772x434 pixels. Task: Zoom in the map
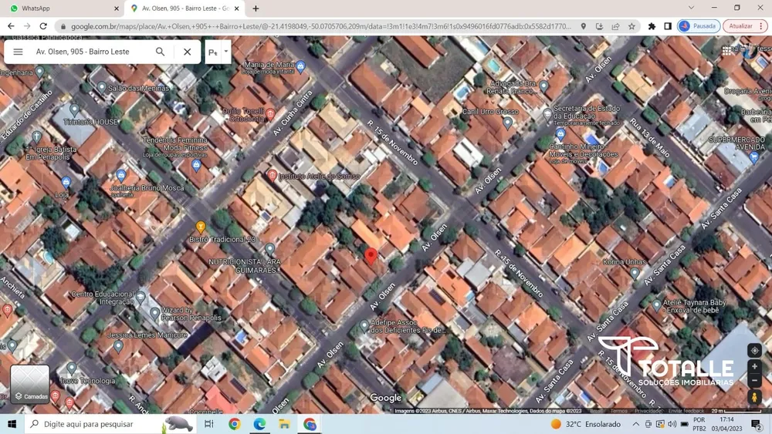[x=754, y=367]
